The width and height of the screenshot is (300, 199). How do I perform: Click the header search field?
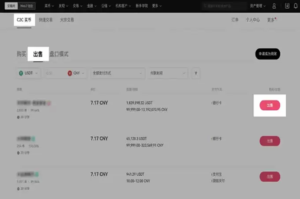click(224, 6)
